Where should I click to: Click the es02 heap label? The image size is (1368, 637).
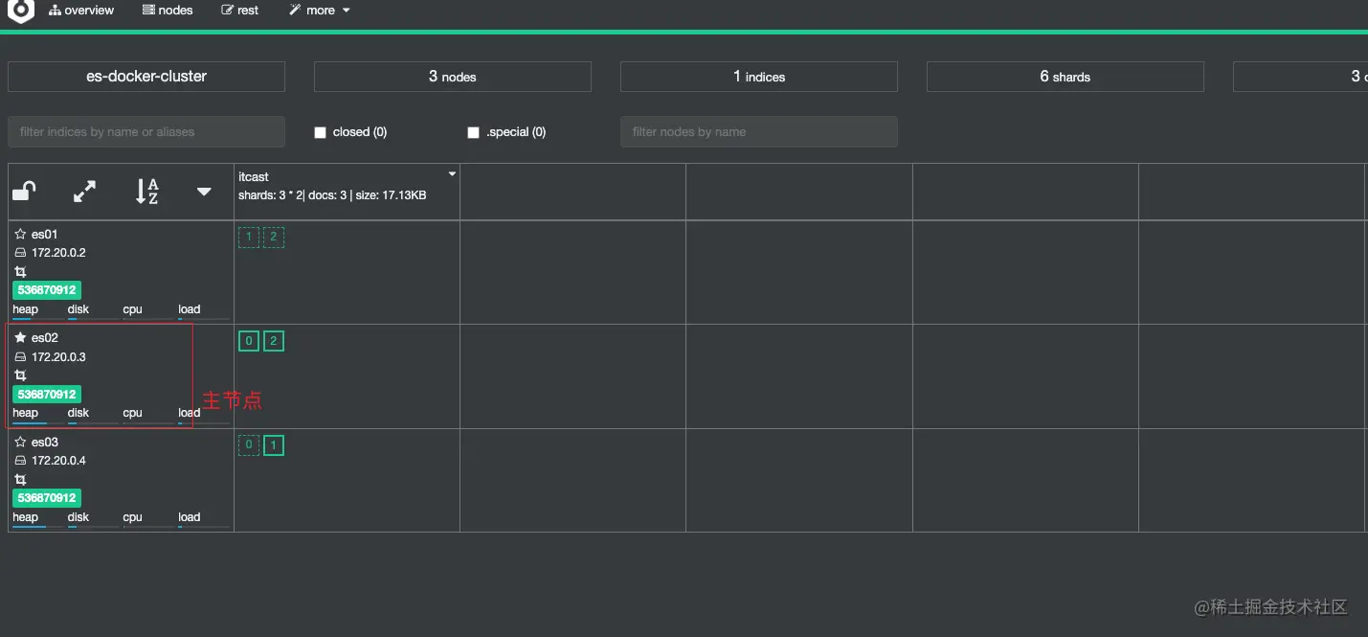(26, 413)
